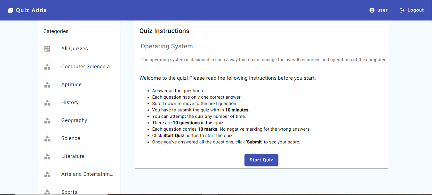This screenshot has height=195, width=432.
Task: Click the Literature category icon
Action: [47, 156]
